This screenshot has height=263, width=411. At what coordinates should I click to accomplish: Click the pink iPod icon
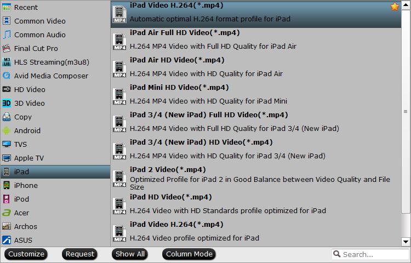[6, 199]
